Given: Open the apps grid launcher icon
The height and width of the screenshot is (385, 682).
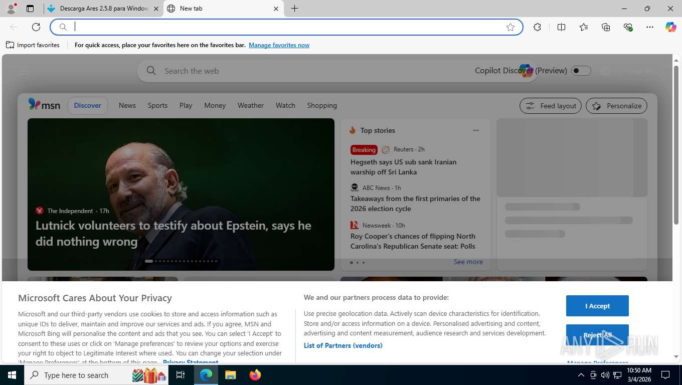Looking at the screenshot, I should [x=24, y=71].
